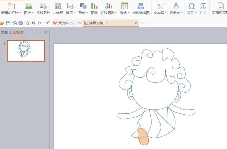Expand the 图片 dropdown arrow
The height and width of the screenshot is (149, 227).
[33, 13]
